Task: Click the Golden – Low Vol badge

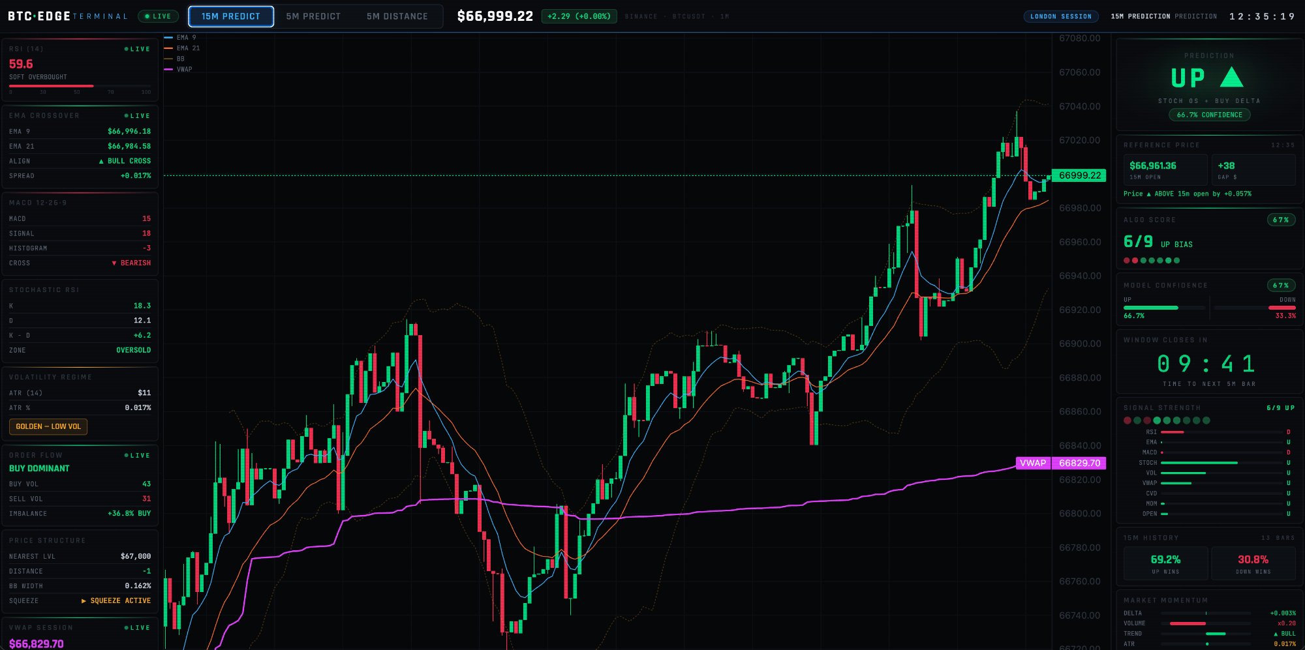Action: click(48, 426)
